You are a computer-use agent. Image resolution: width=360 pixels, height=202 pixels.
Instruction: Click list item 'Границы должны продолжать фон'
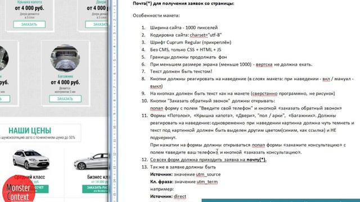pos(188,57)
